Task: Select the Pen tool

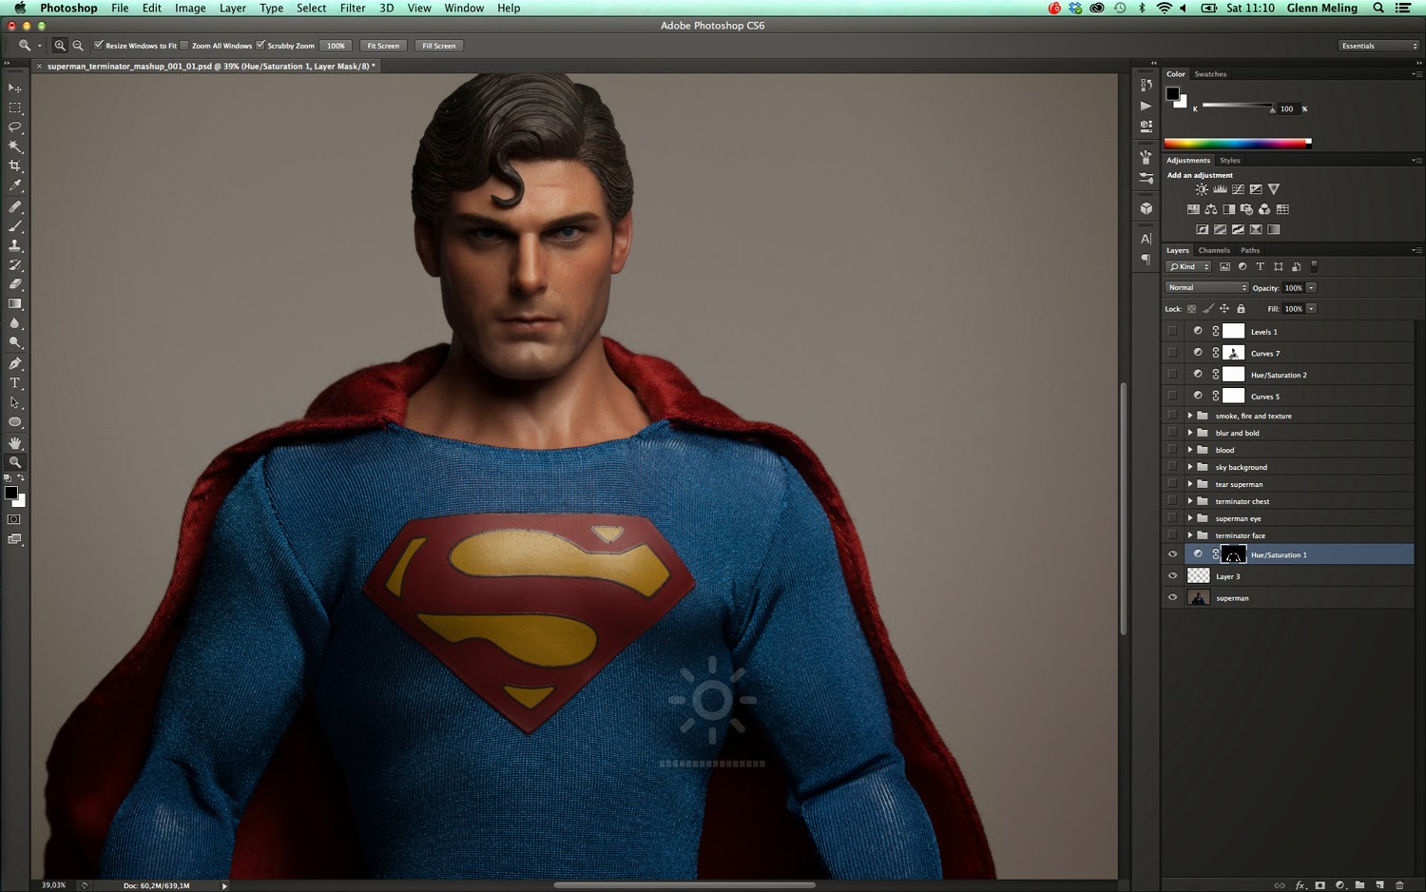Action: 15,363
